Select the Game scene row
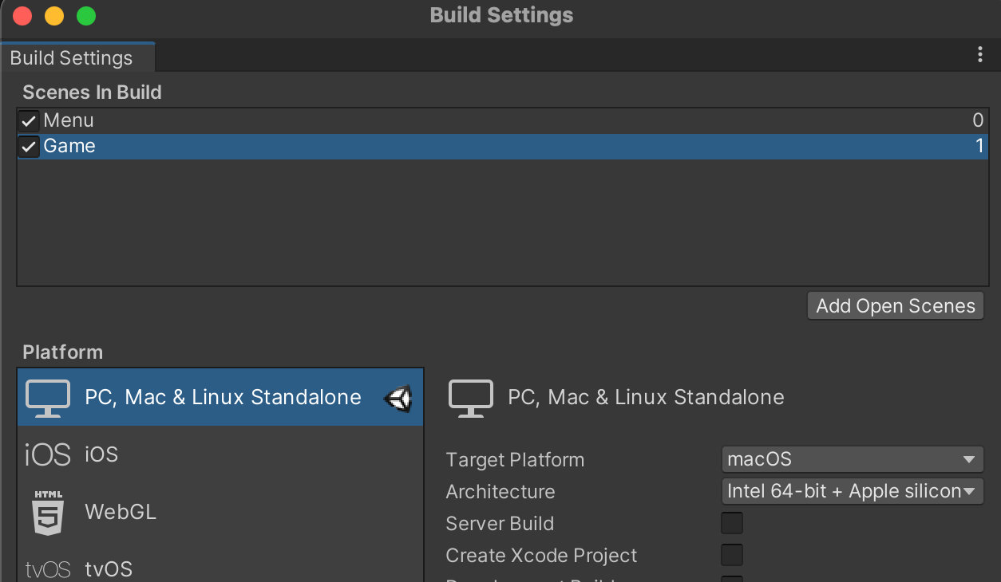Image resolution: width=1001 pixels, height=582 pixels. pos(501,147)
